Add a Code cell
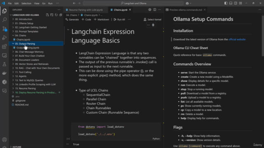The width and height of the screenshot is (264, 148). (x=86, y=19)
